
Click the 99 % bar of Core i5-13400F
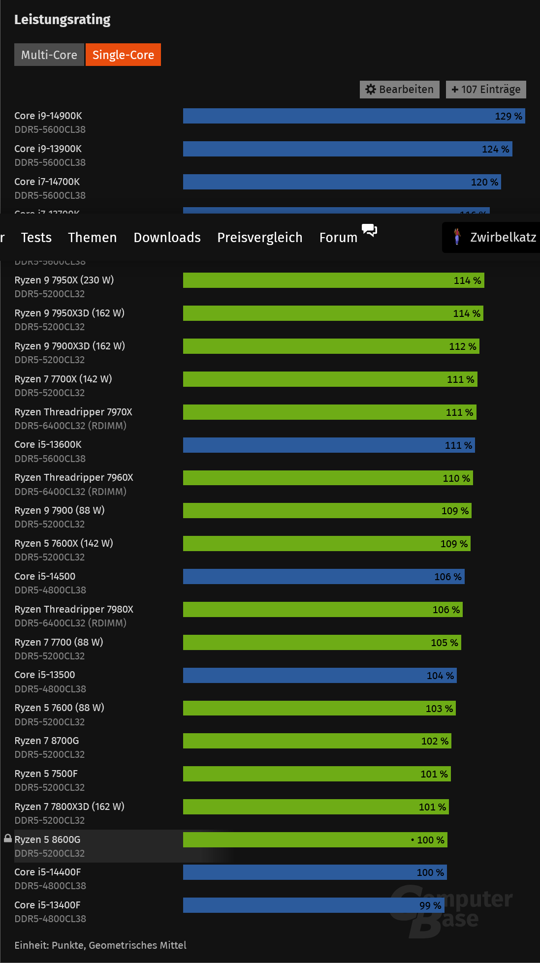coord(314,905)
